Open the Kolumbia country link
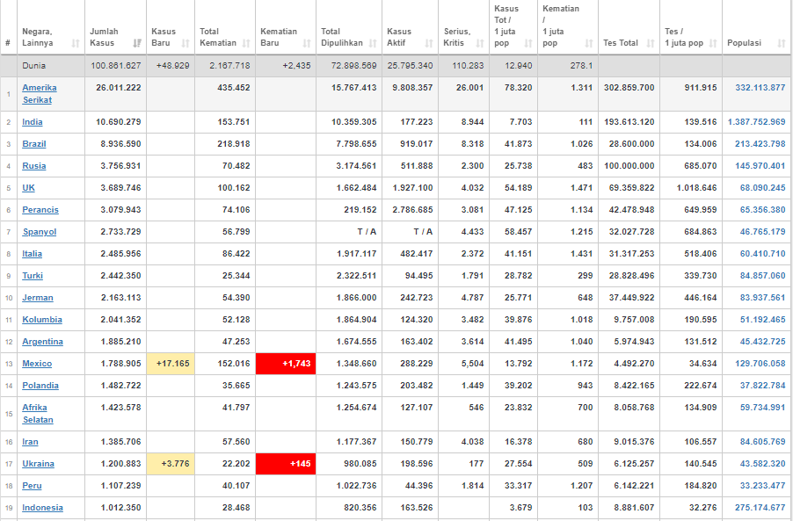This screenshot has height=521, width=793. 42,320
